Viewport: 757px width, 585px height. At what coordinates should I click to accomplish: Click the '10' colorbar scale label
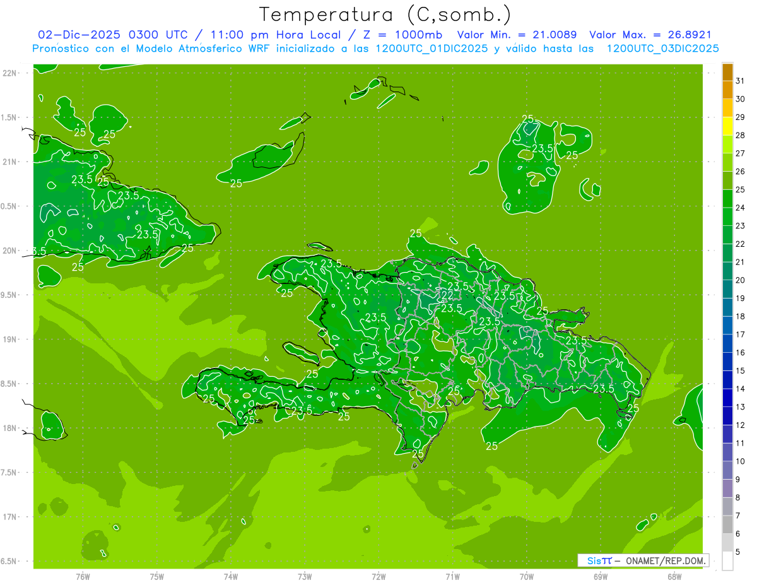click(x=740, y=461)
